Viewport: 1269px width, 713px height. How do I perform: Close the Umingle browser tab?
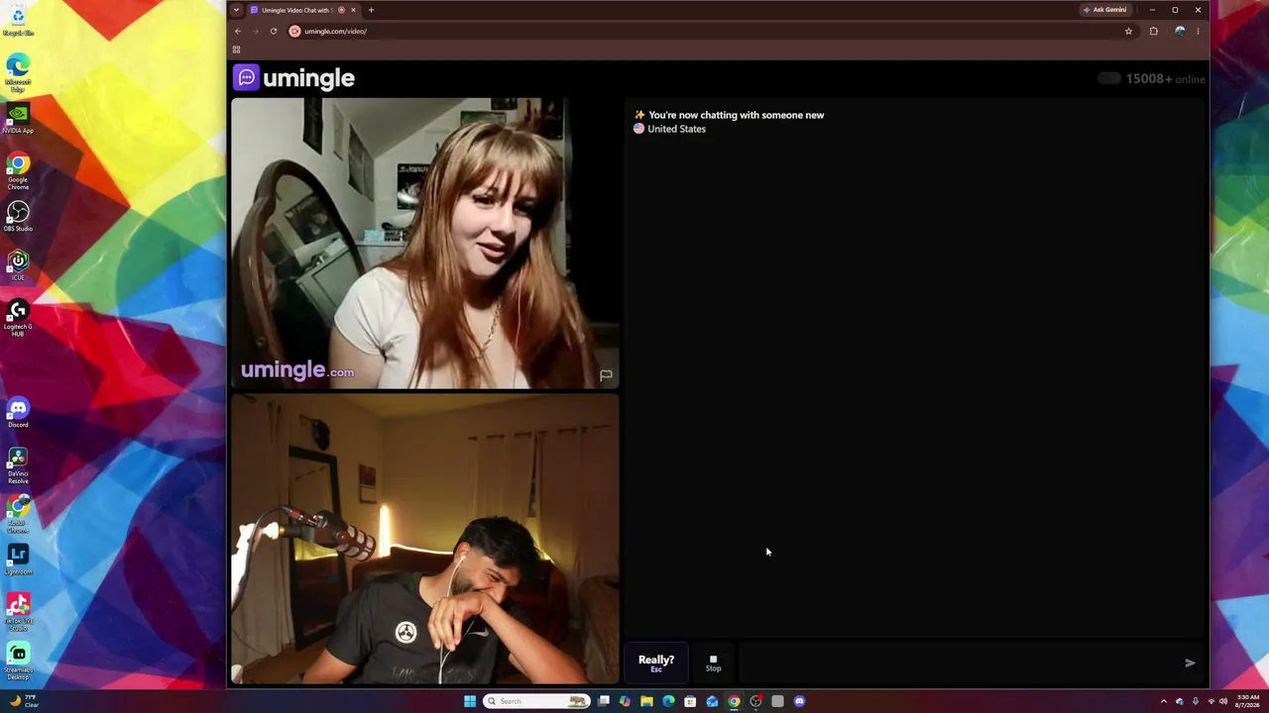point(353,10)
